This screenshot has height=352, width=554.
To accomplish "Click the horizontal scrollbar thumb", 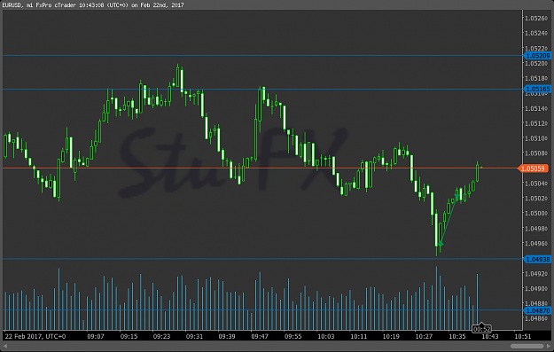I will (527, 346).
